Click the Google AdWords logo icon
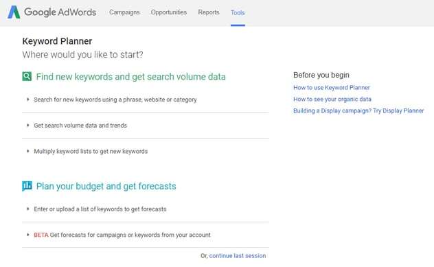 [x=14, y=12]
